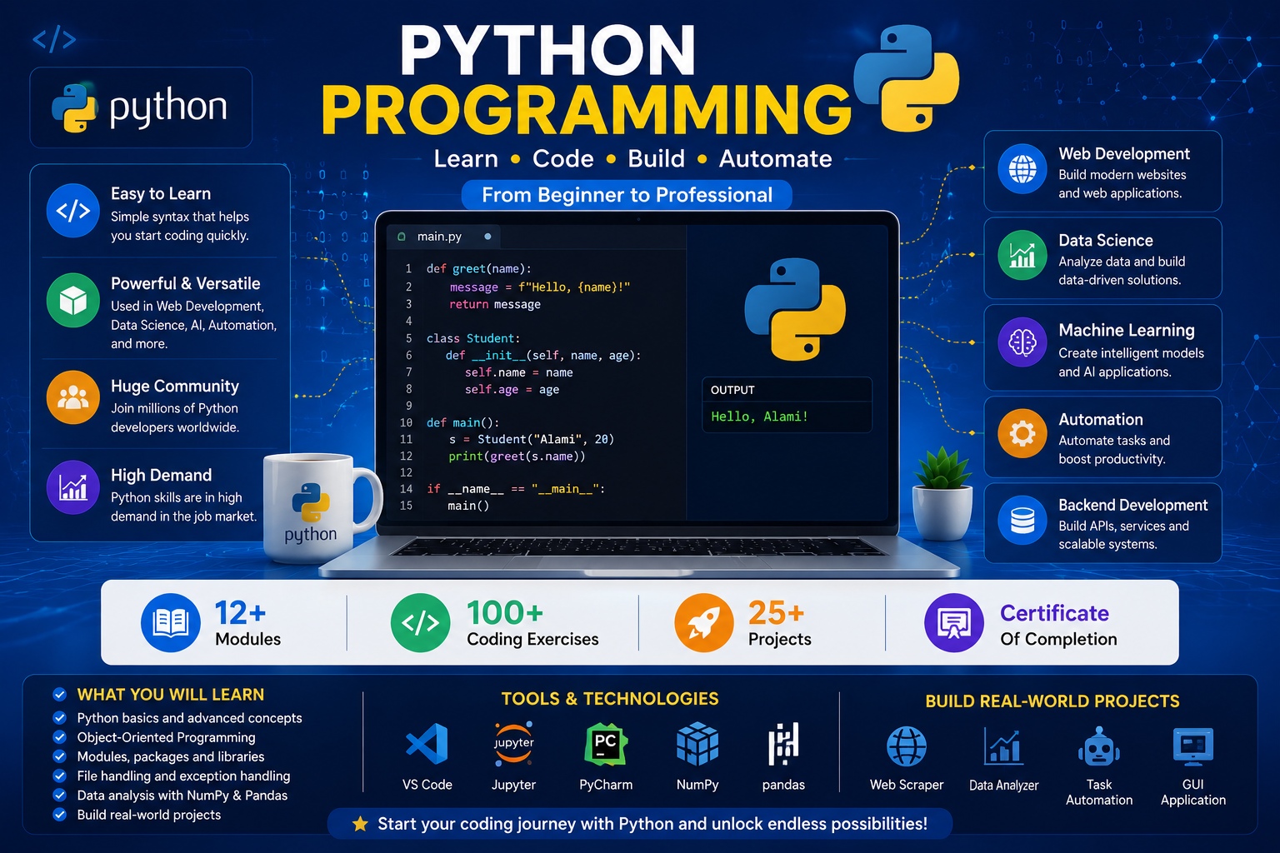Click code line print(greet(s.name))
Screen dimensions: 1280x853
(517, 456)
